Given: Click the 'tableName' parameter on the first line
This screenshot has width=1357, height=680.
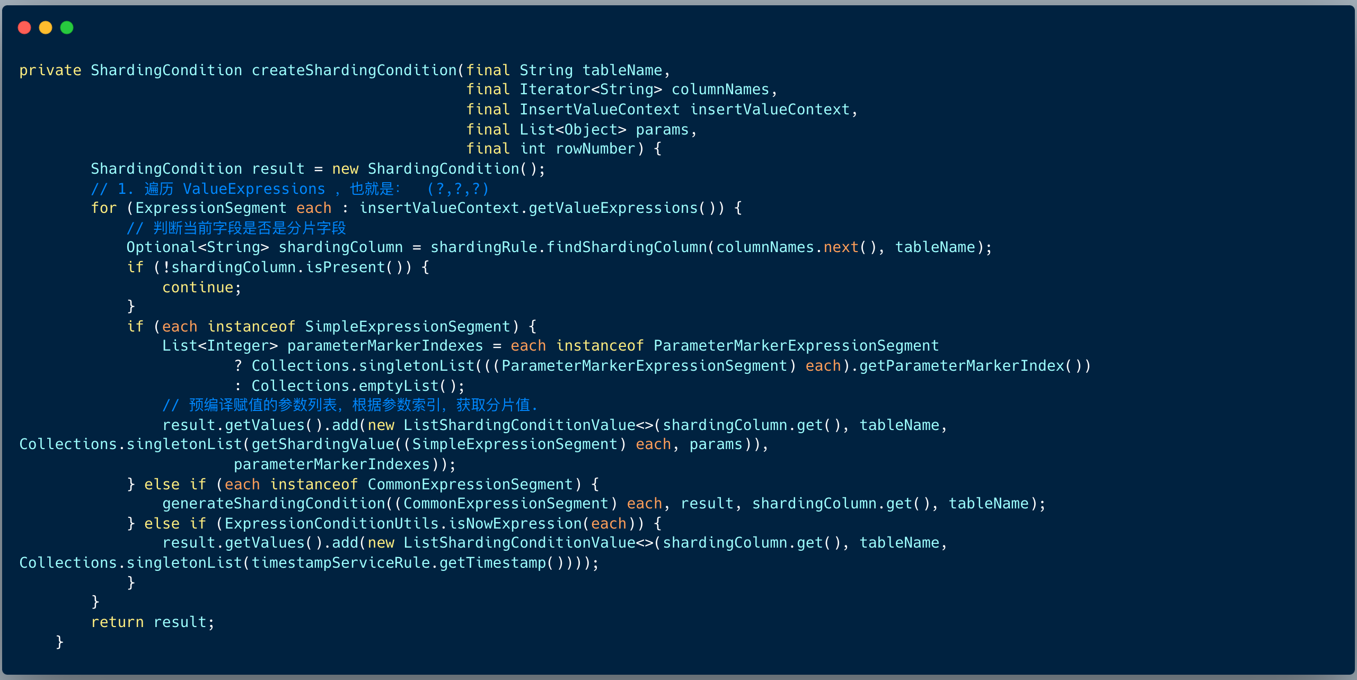Looking at the screenshot, I should tap(622, 70).
